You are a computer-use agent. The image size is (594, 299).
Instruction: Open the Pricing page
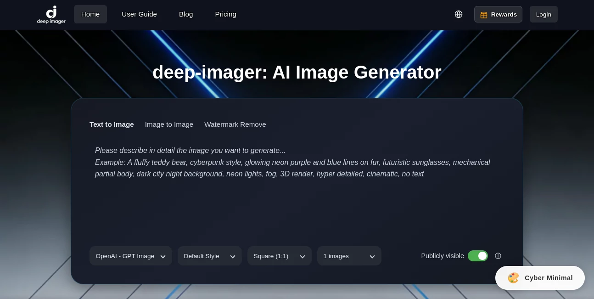coord(226,14)
